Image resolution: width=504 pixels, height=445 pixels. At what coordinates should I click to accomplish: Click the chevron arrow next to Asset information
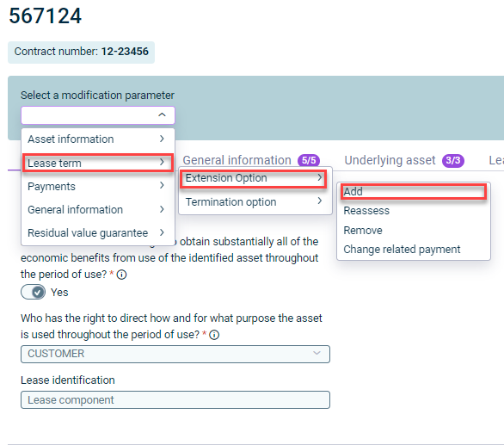[162, 139]
